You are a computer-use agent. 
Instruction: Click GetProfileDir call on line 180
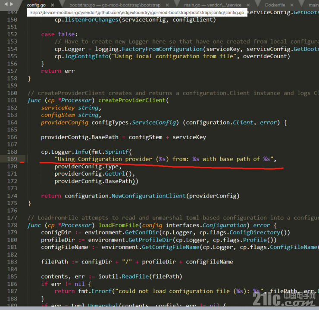[150, 240]
